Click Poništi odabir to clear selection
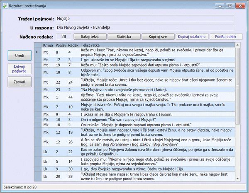 point(226,37)
